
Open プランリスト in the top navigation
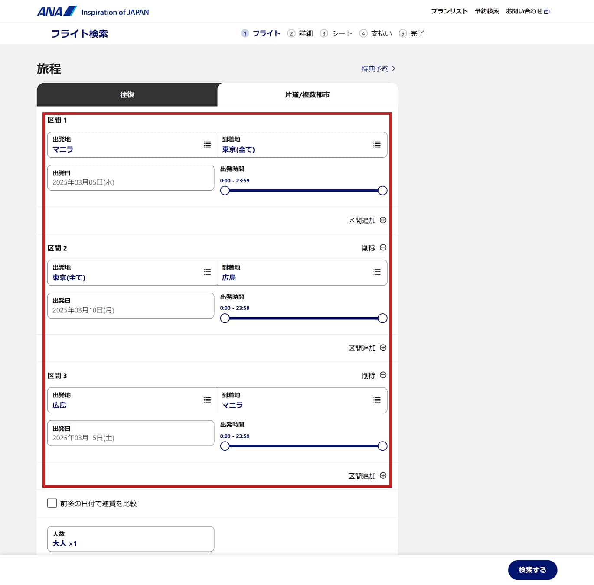coord(449,11)
